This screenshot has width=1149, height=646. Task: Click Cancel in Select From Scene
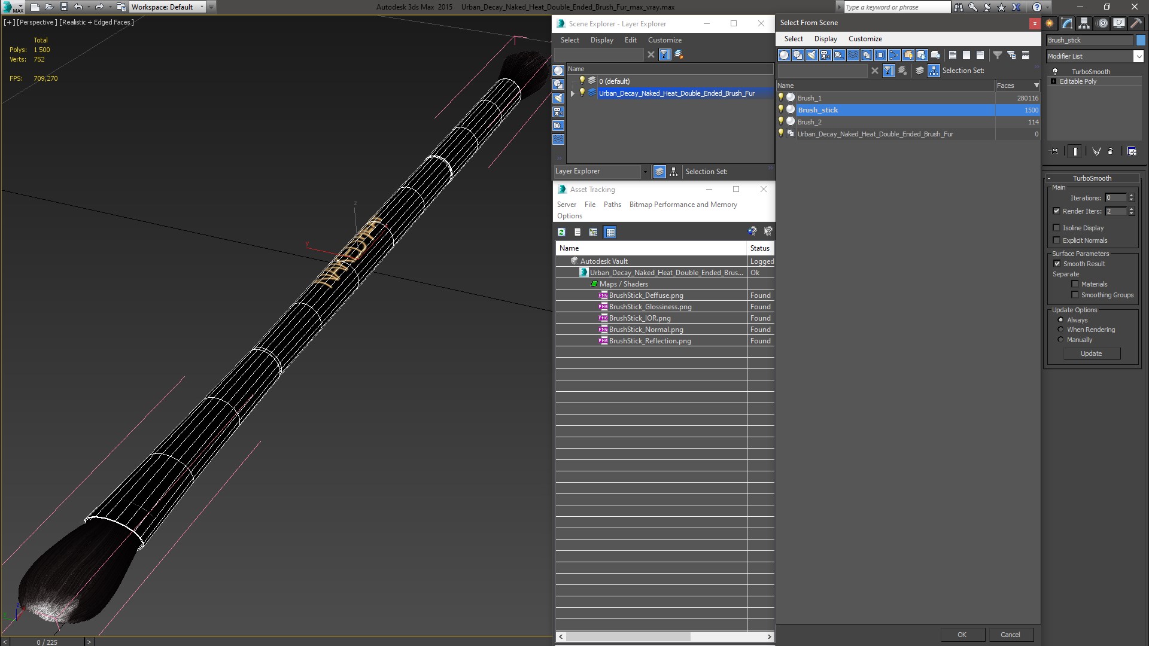(1010, 635)
